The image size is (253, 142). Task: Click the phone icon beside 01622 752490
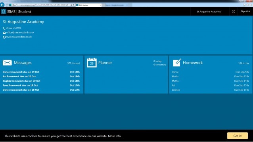click(x=4, y=28)
